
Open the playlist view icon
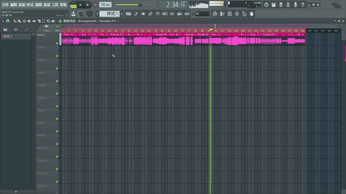[215, 14]
